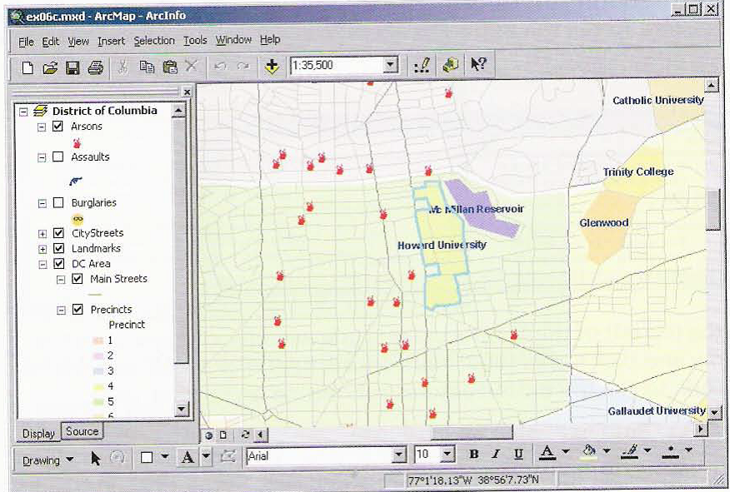This screenshot has width=730, height=492.
Task: Redo the last undone action
Action: tap(243, 67)
